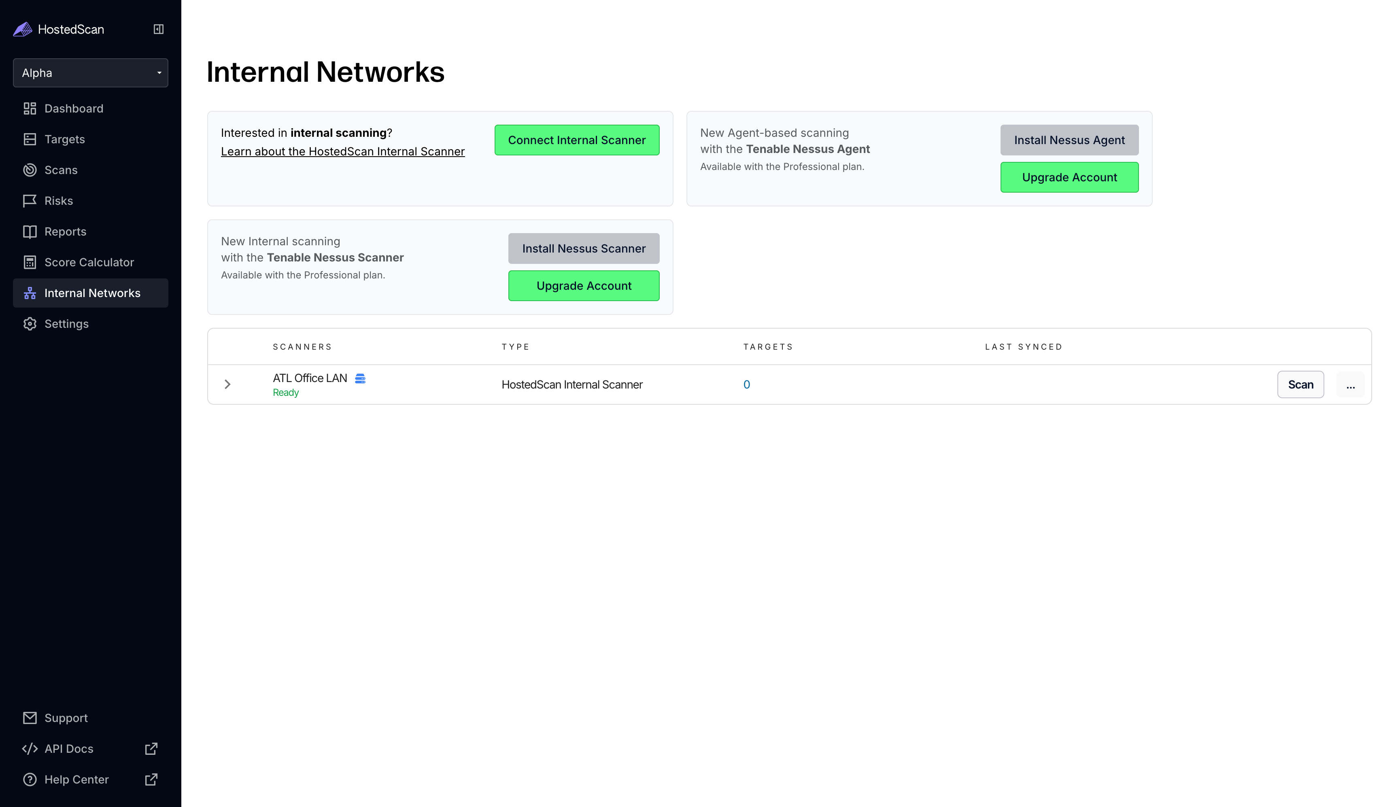
Task: Click the Internal Networks page heading
Action: click(x=325, y=72)
